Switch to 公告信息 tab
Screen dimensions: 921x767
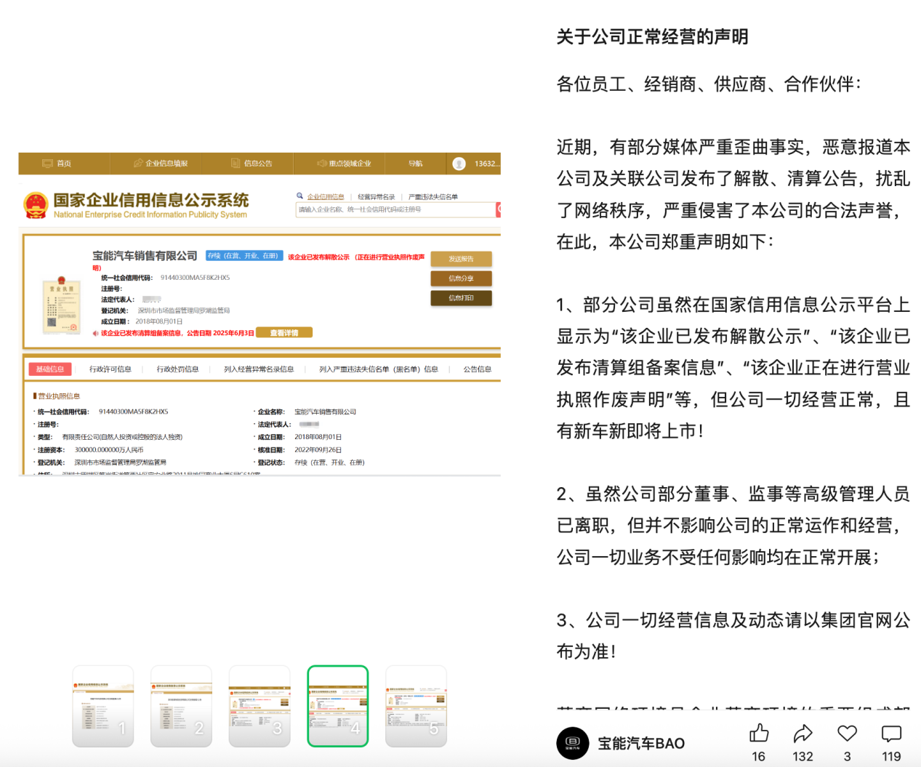pyautogui.click(x=478, y=369)
